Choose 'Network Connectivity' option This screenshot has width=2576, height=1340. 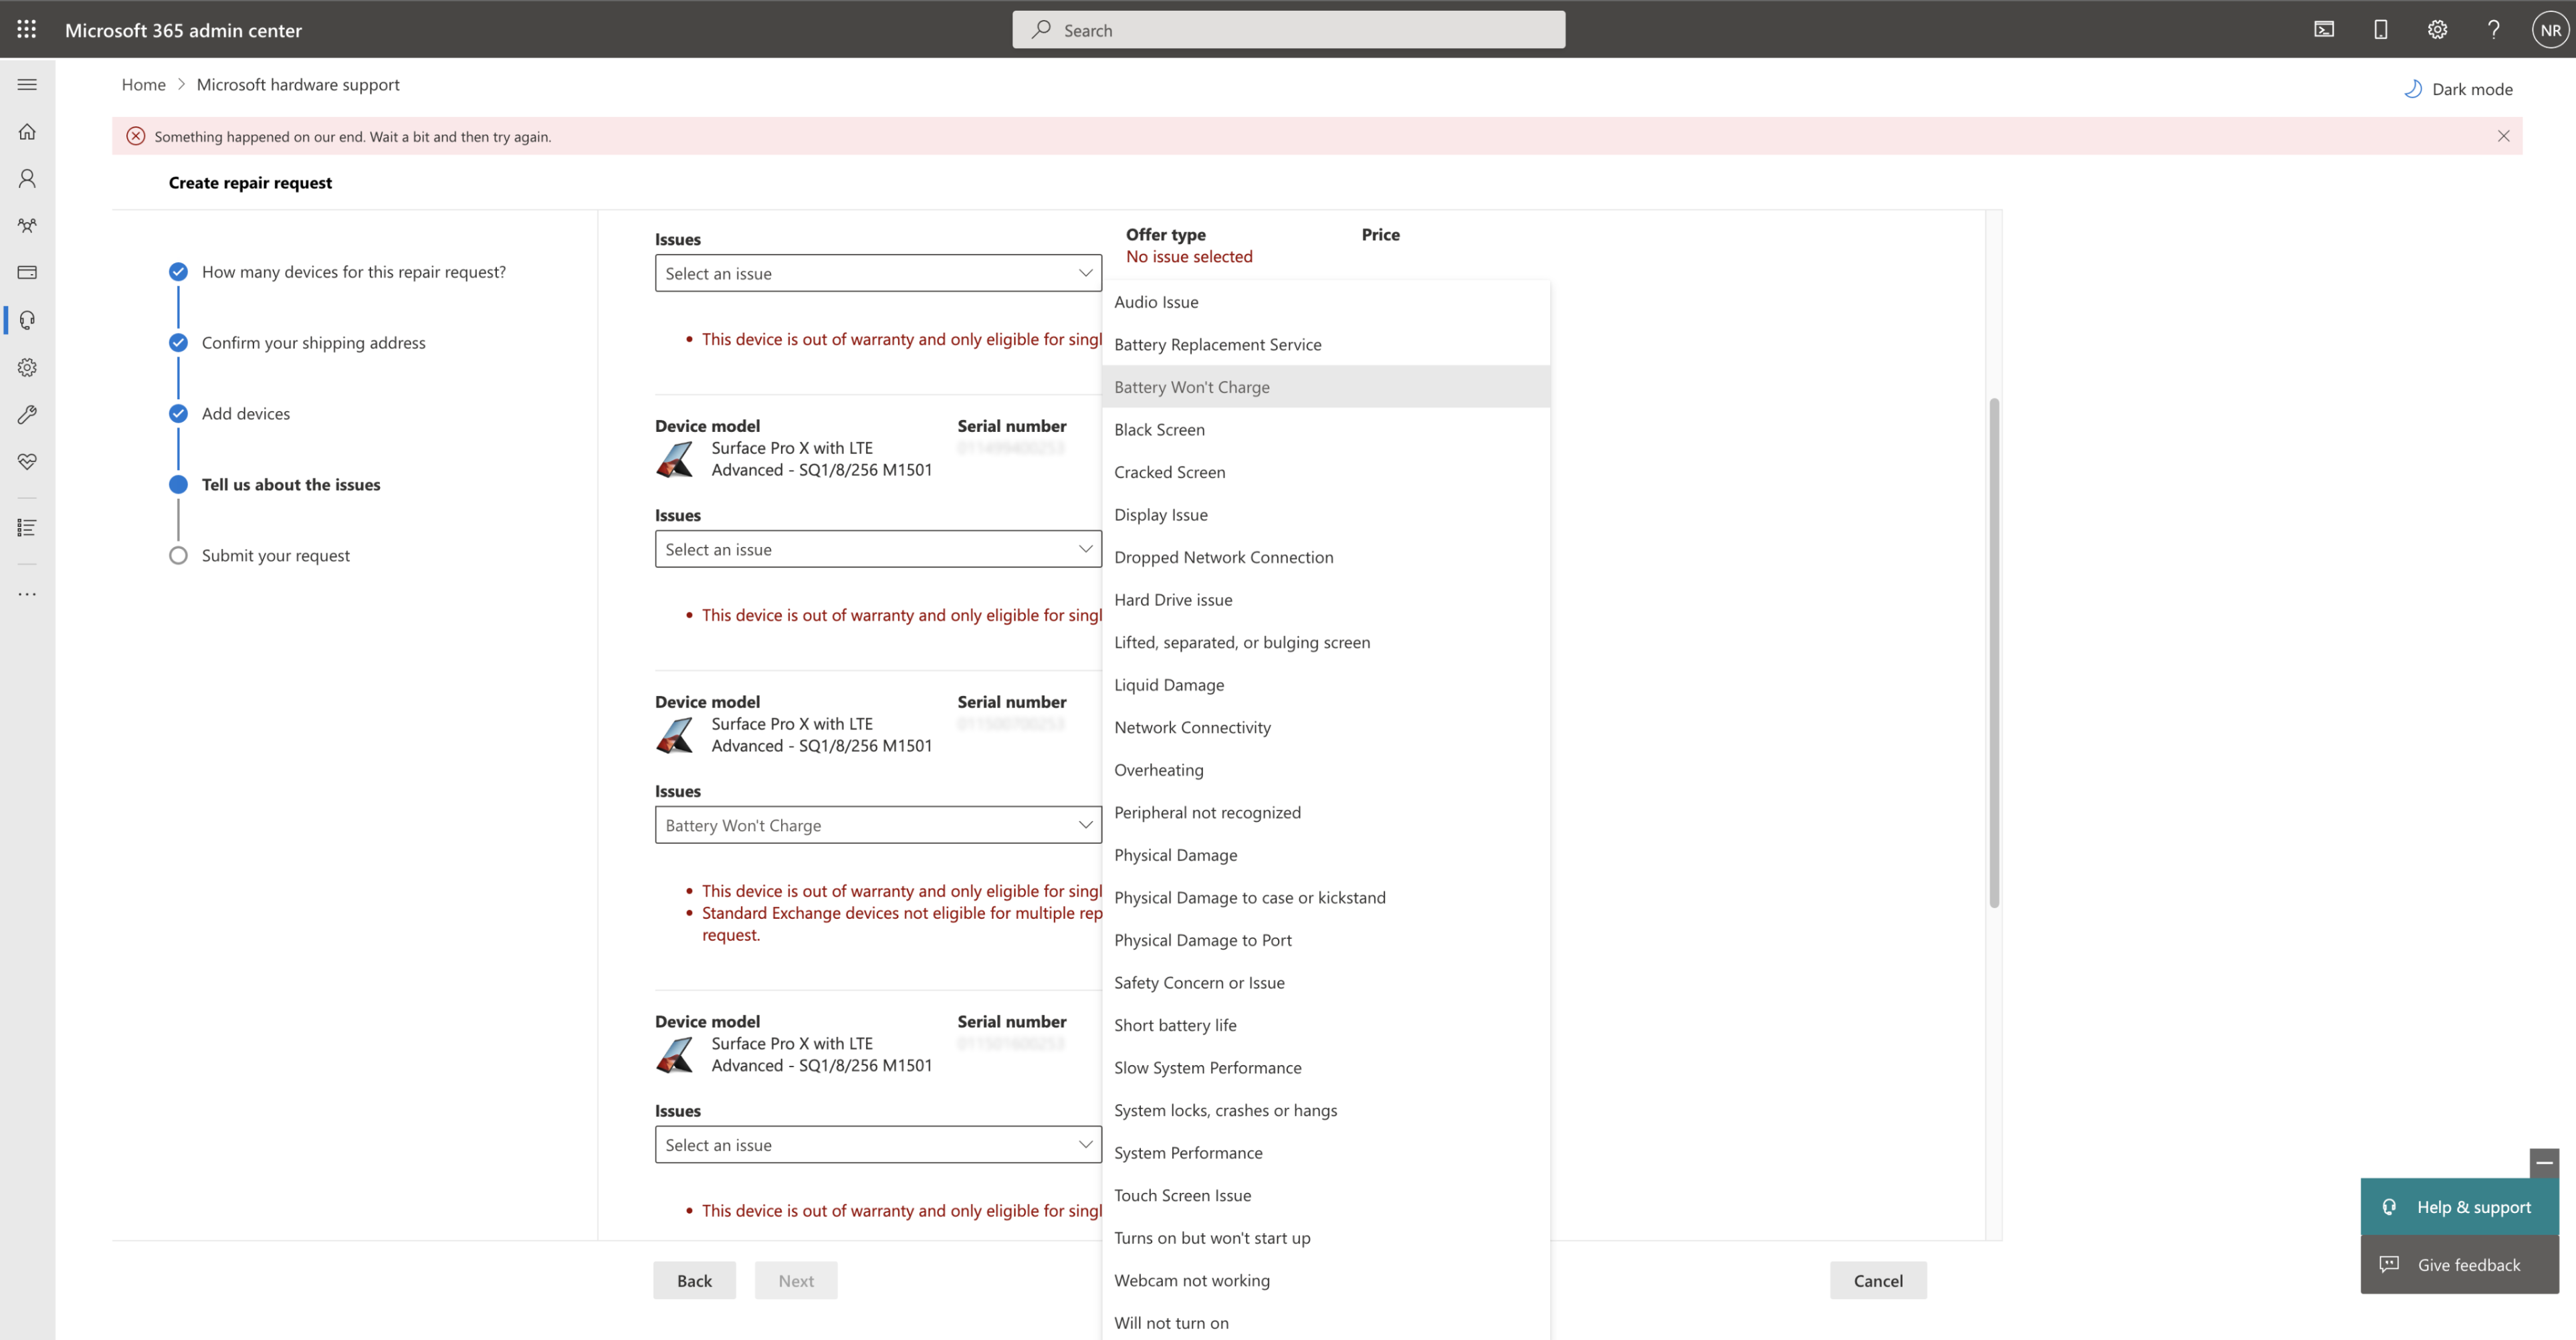point(1326,728)
